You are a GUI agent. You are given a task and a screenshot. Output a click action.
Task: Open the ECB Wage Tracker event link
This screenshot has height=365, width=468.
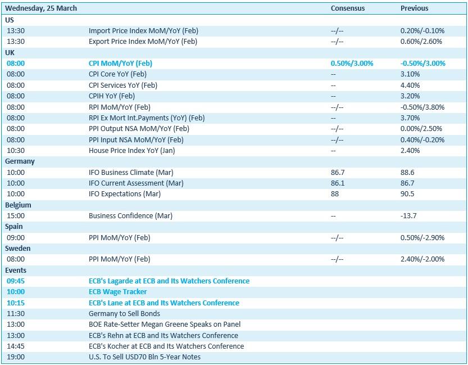click(117, 291)
